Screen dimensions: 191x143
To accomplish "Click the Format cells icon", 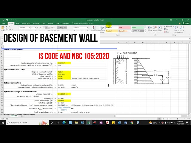I will (160, 28).
